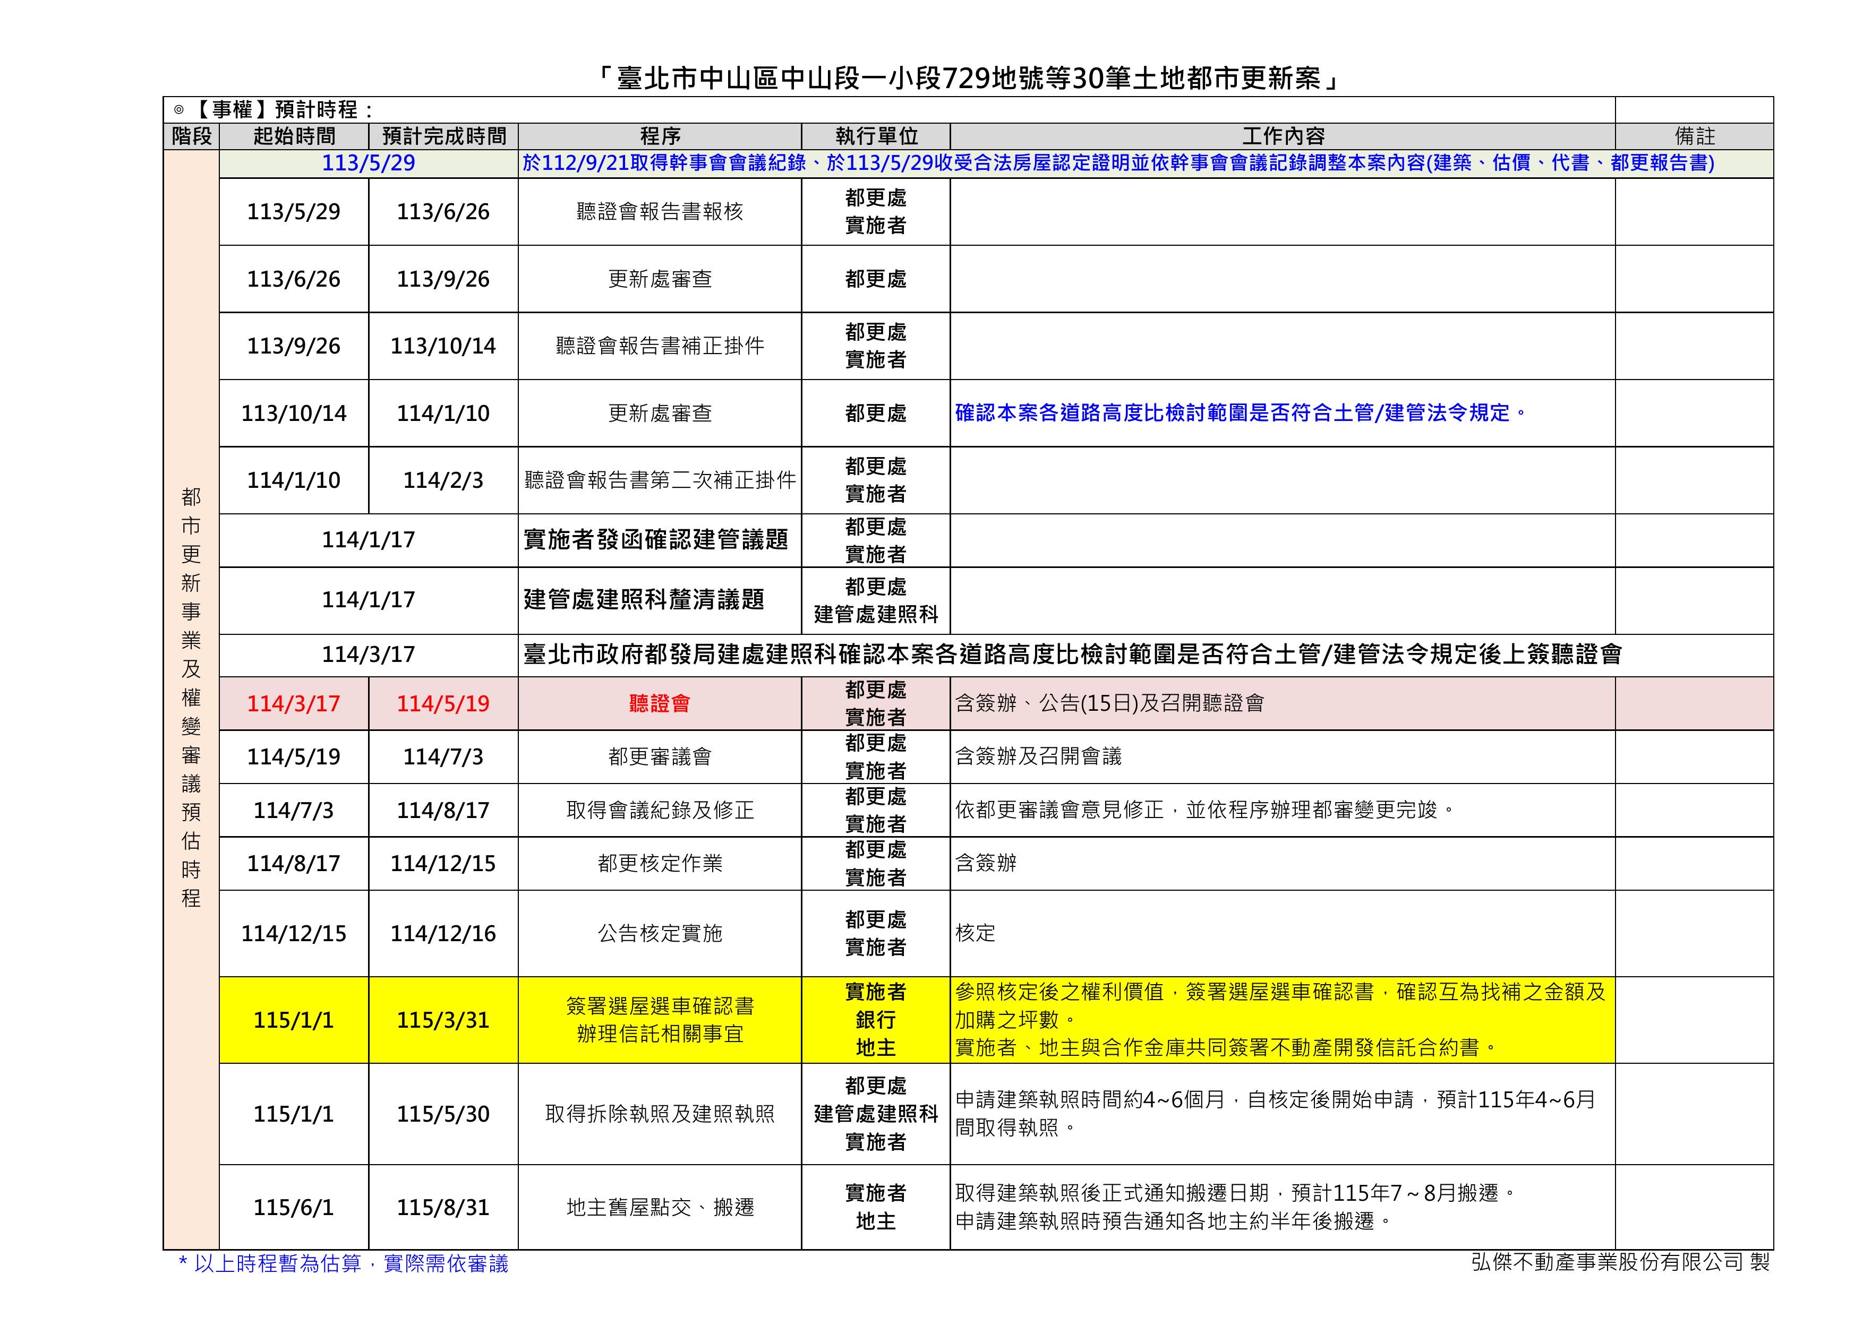1863x1317 pixels.
Task: Select completion date 114/12/16
Action: (x=444, y=934)
